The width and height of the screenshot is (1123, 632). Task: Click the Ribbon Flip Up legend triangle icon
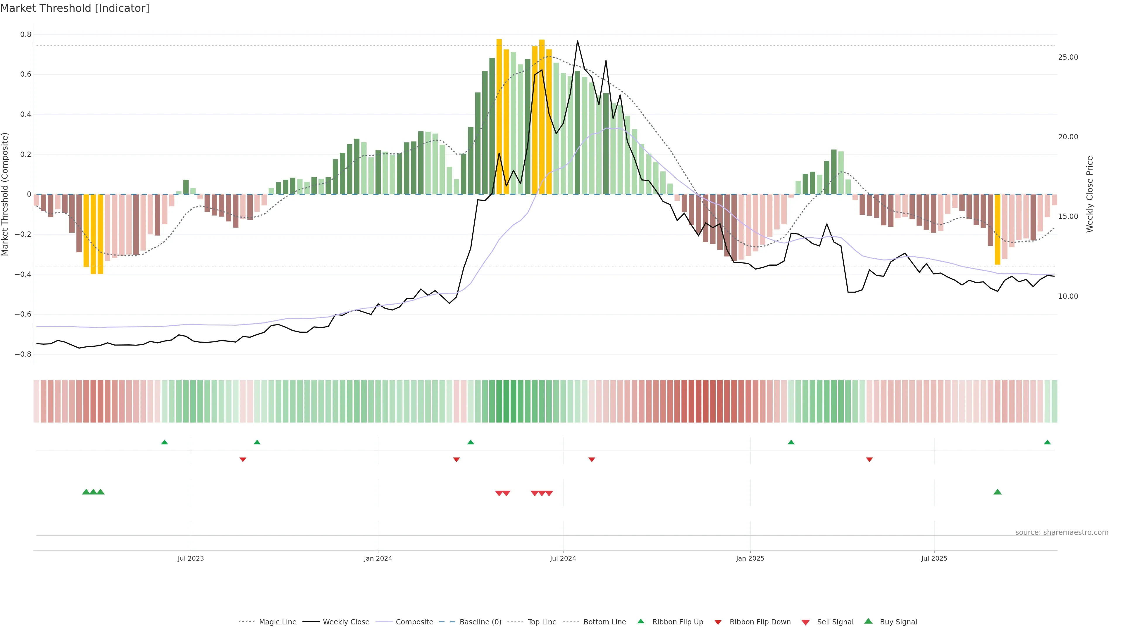coord(640,621)
